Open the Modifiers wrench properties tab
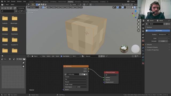171x96 pixels. click(x=143, y=48)
